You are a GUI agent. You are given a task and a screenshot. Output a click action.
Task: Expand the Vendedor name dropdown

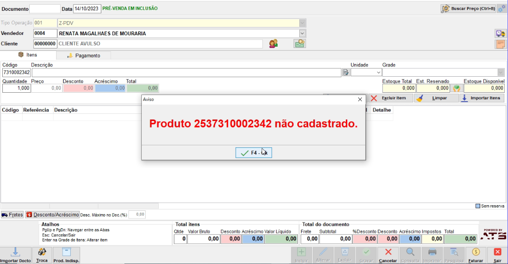pos(302,33)
